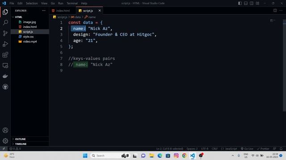
Task: Open the Run and Debug view
Action: tap(5, 44)
